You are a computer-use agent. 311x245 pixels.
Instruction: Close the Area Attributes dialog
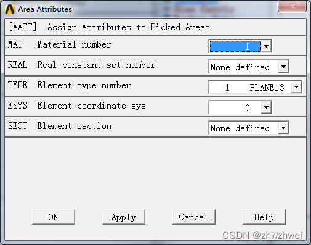tap(292, 6)
